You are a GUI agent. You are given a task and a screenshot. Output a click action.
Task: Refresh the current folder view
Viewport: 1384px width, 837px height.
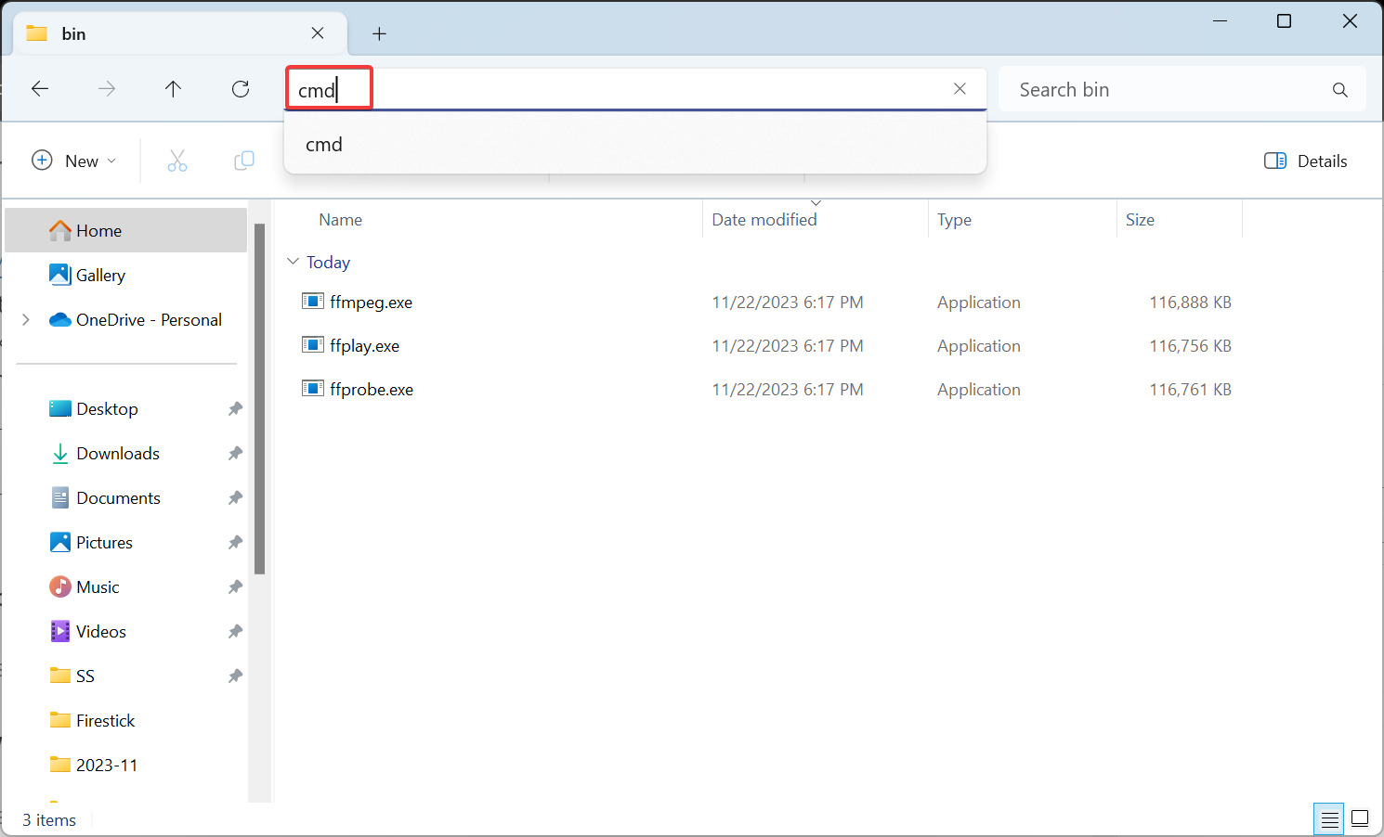(x=241, y=89)
